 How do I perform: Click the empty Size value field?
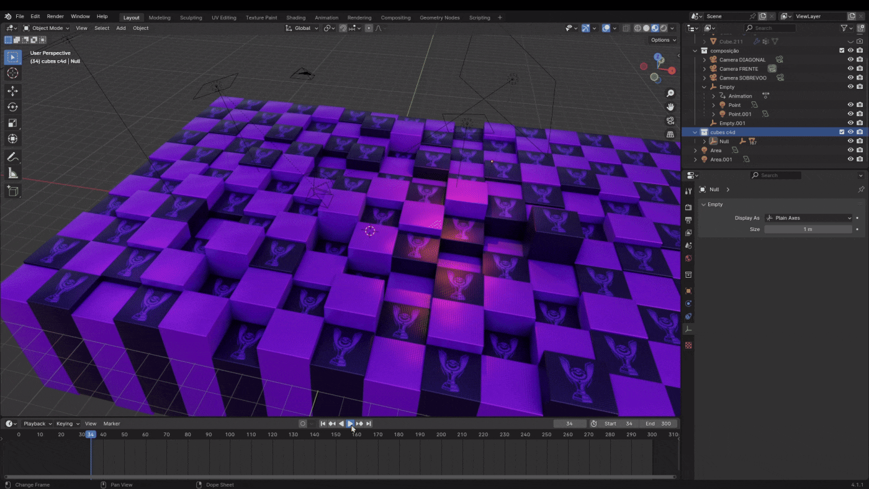(x=808, y=229)
